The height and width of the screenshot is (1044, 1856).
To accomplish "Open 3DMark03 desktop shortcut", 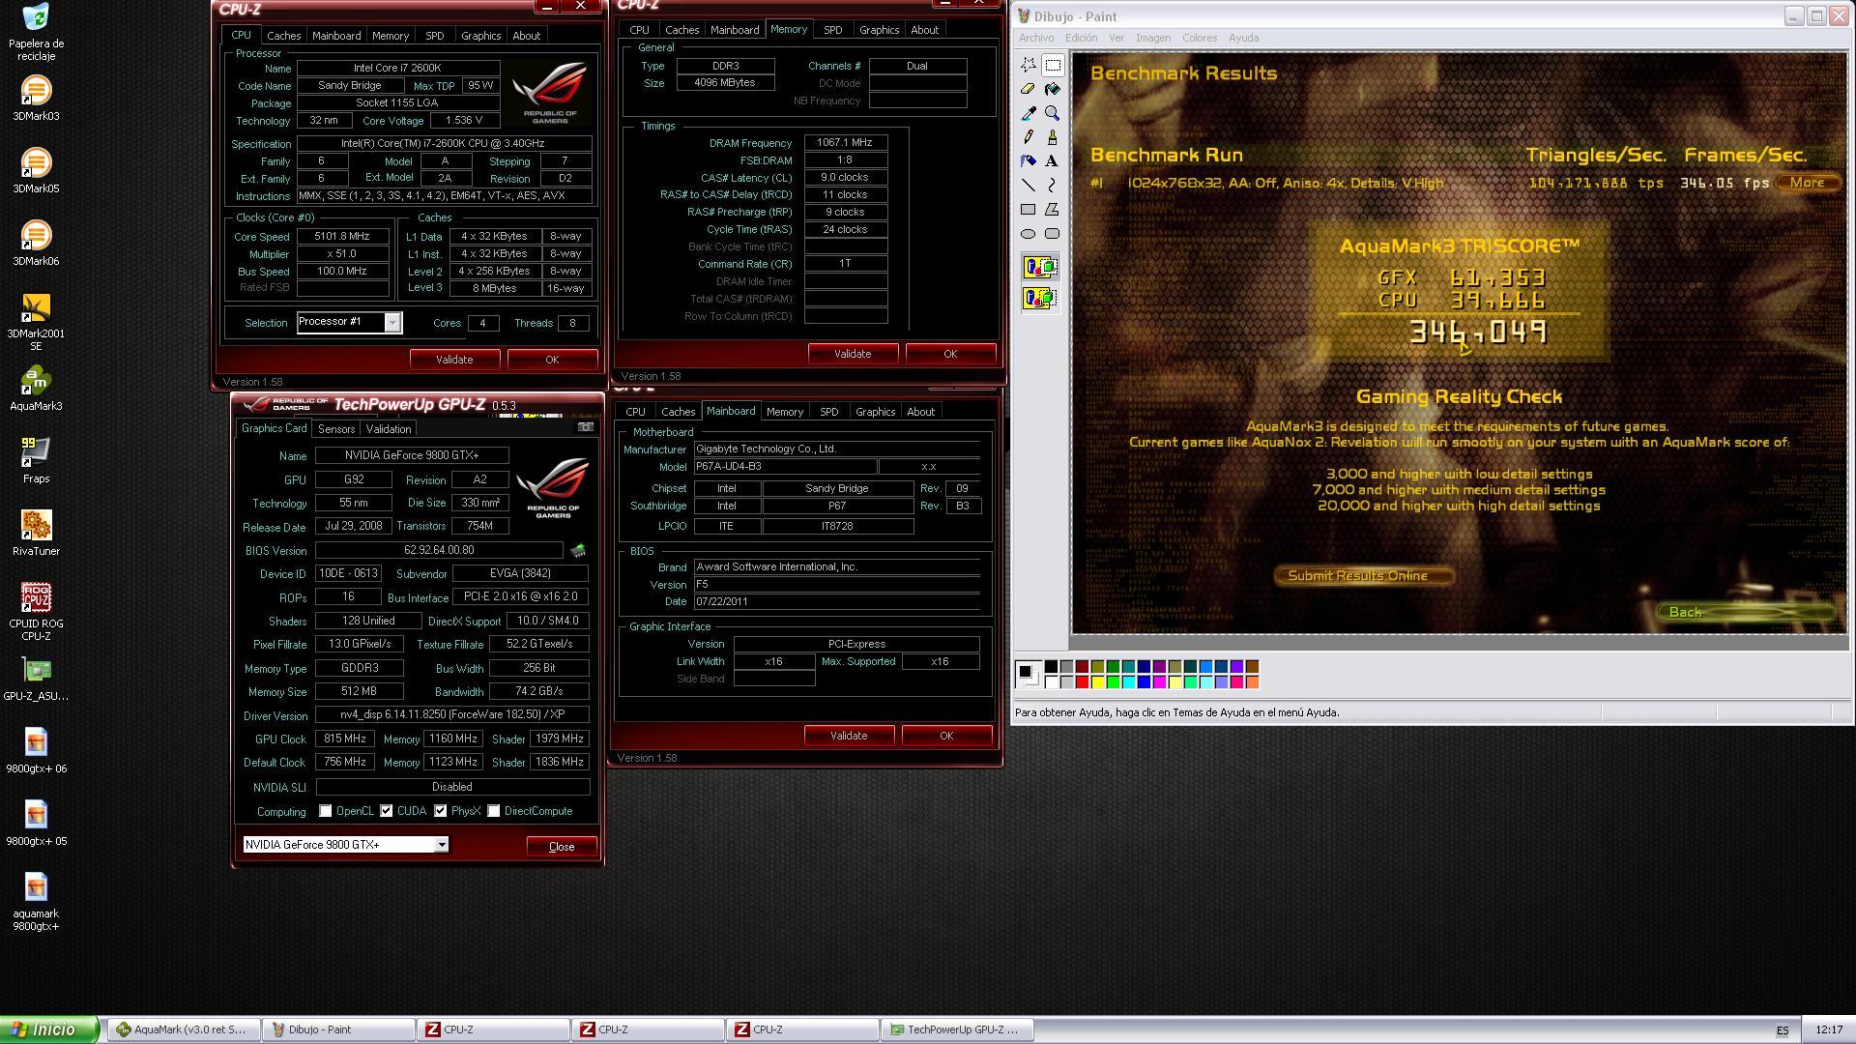I will 36,99.
